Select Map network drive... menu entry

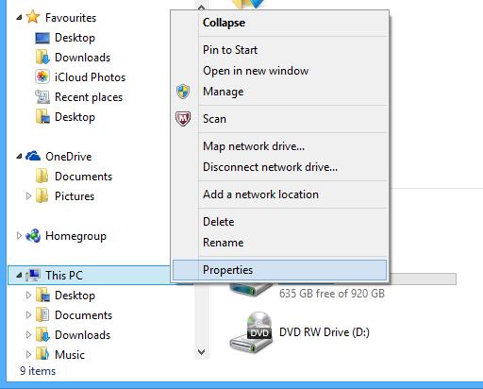pos(254,146)
